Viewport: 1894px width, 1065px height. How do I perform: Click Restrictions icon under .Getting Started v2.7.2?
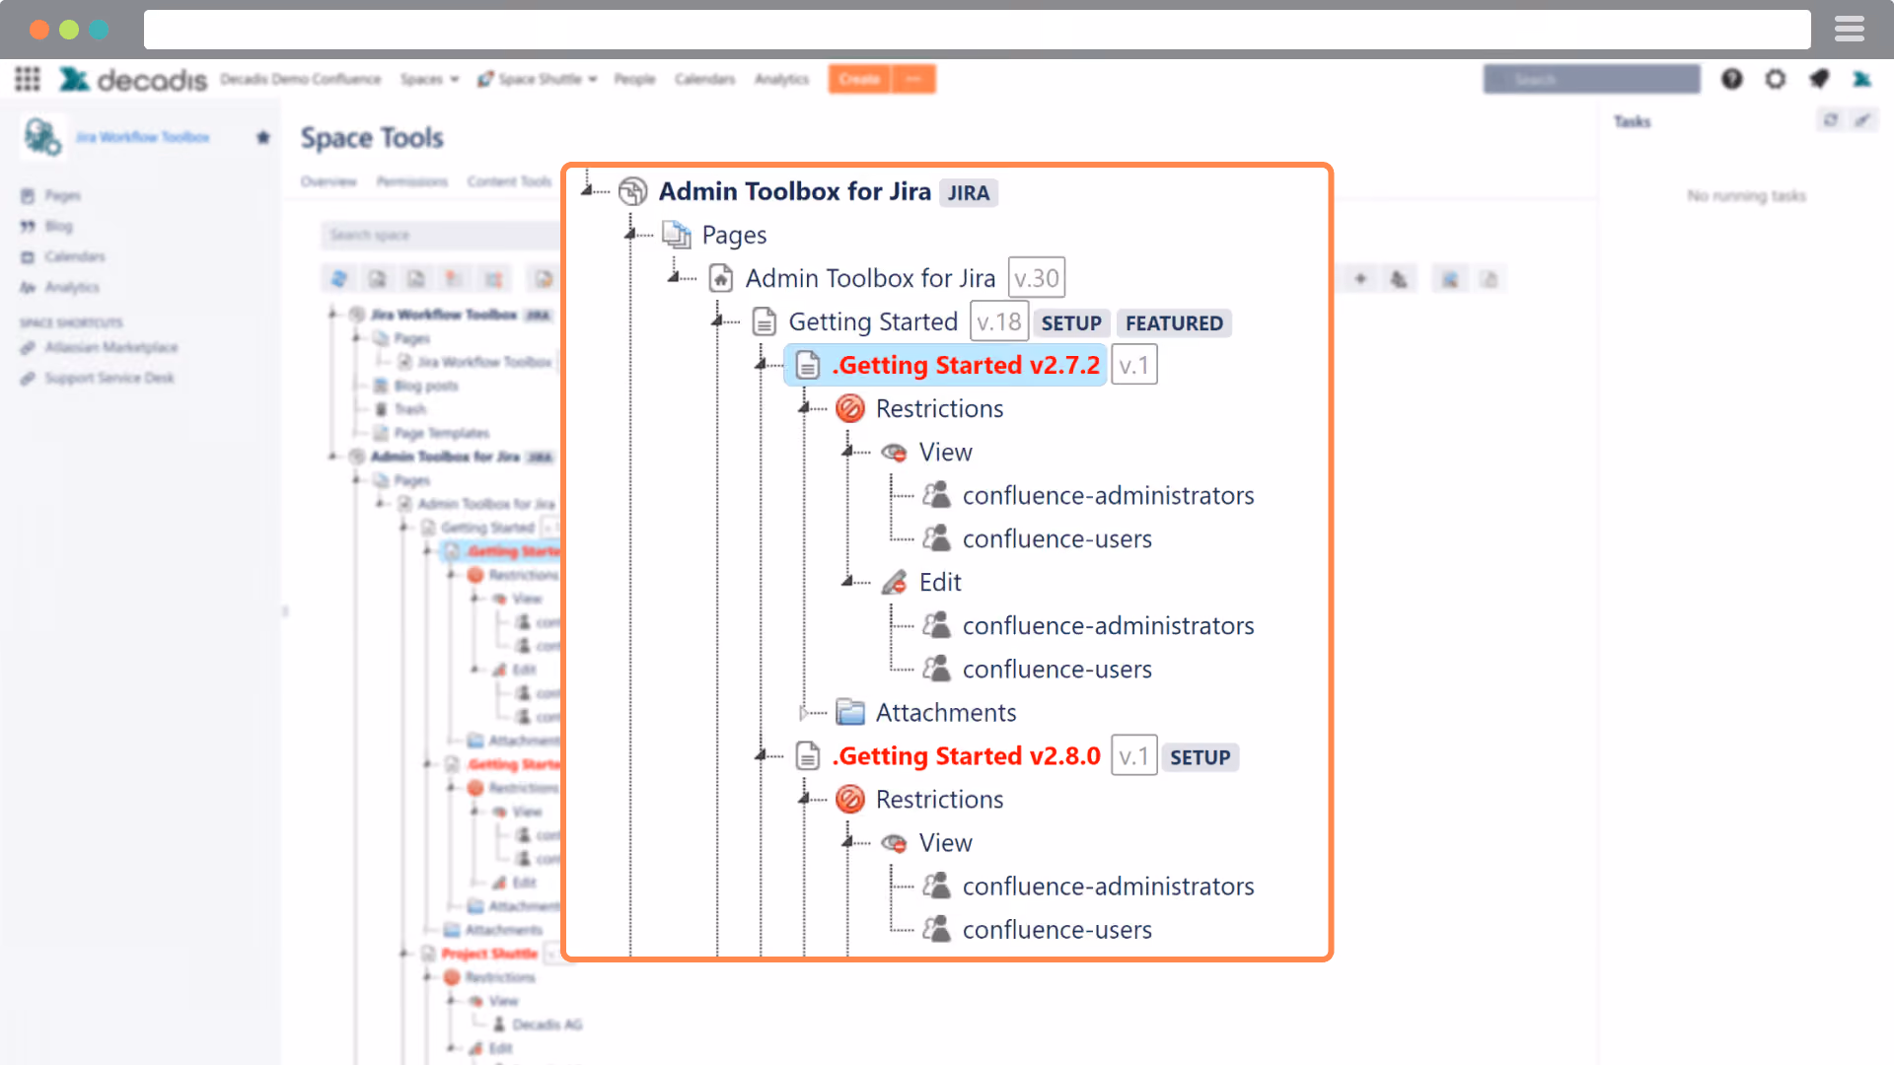(x=850, y=408)
